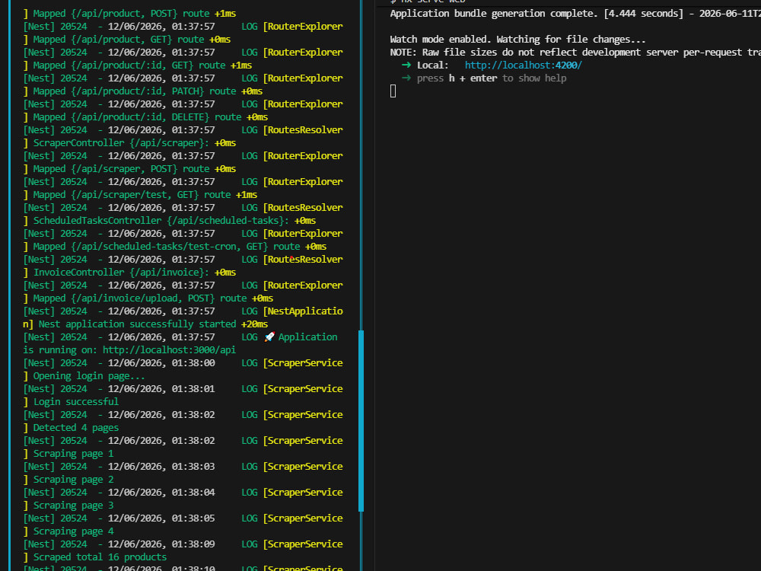Screen dimensions: 761x571
Task: Click 'Application bundle generation complete.' line
Action: pyautogui.click(x=494, y=14)
